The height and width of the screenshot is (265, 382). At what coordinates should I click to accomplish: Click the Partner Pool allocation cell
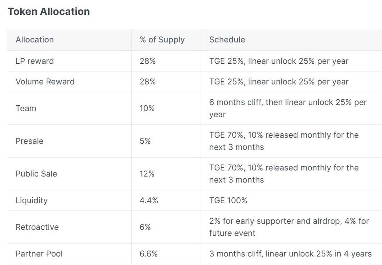[39, 254]
